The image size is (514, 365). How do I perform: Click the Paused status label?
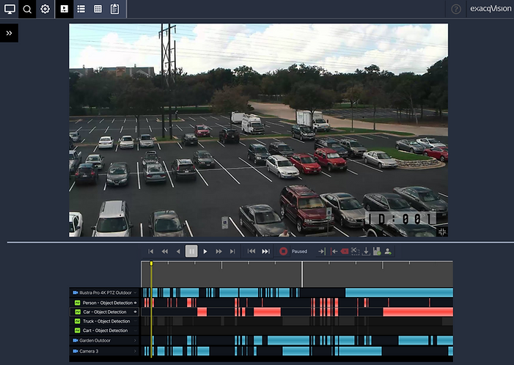pyautogui.click(x=299, y=251)
